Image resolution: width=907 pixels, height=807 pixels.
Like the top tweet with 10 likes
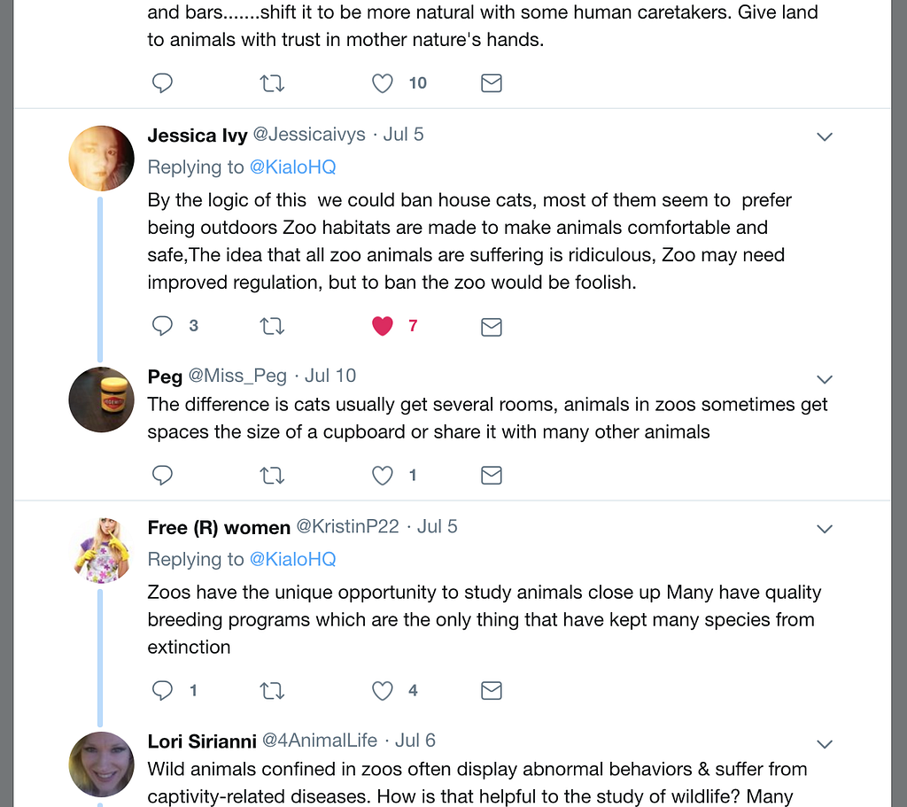[x=382, y=83]
